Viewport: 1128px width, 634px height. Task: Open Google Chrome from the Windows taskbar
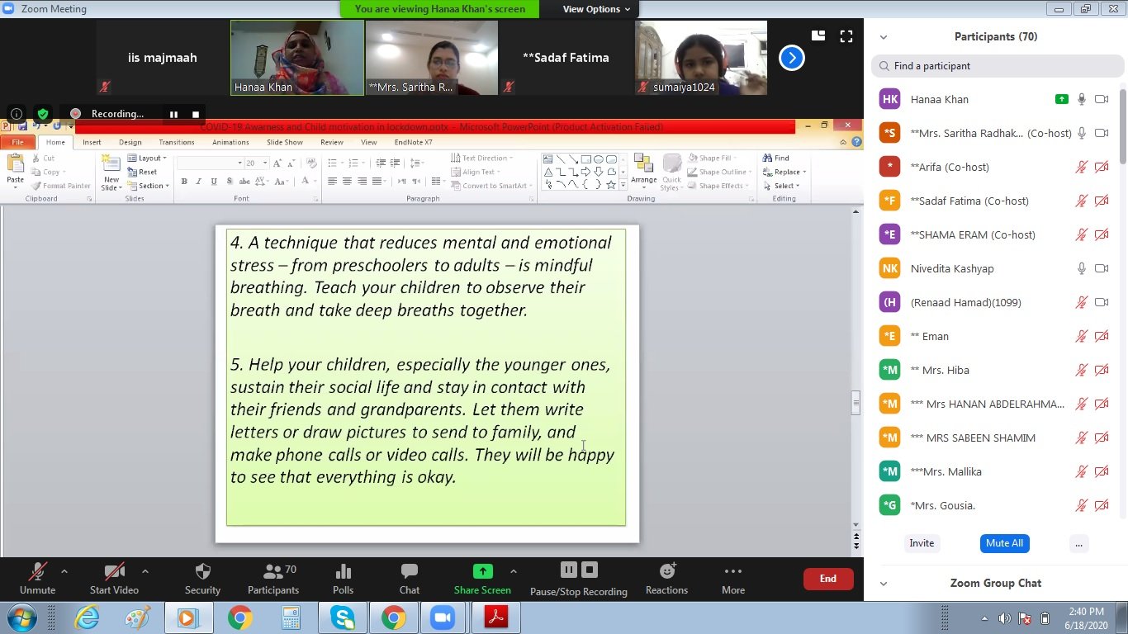tap(239, 617)
